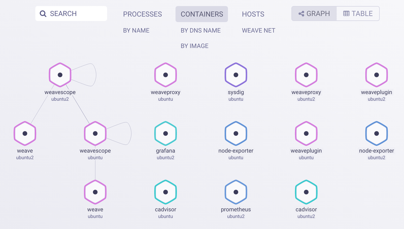
Task: Click the cadvisor node on ubuntu host
Action: point(165,192)
